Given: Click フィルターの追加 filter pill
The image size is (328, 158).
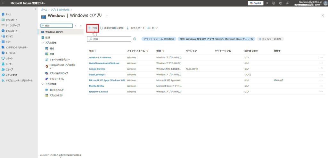Looking at the screenshot, I should click(269, 39).
